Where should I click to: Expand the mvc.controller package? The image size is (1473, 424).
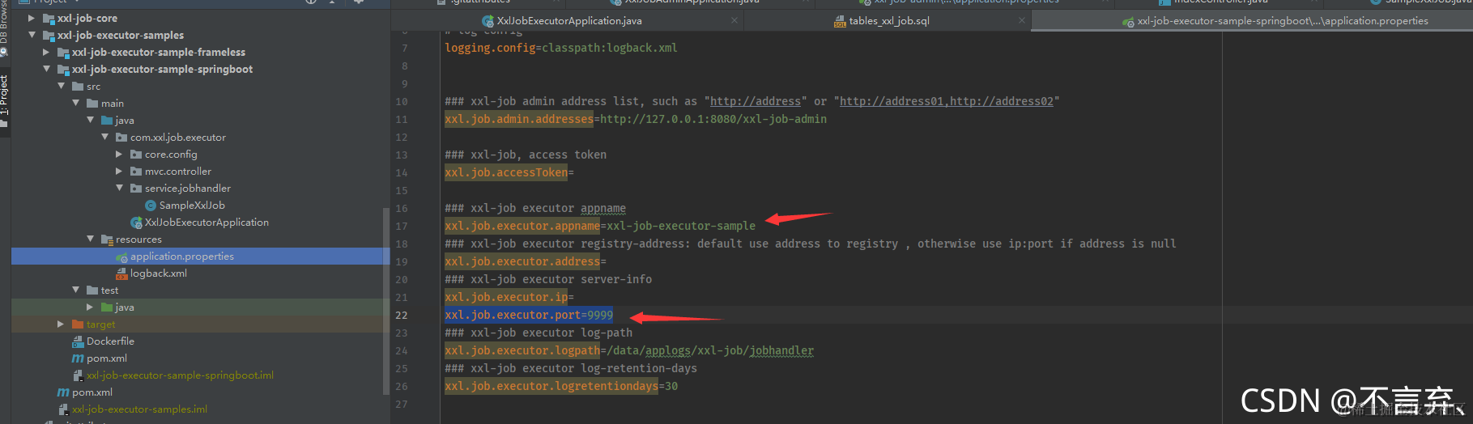pos(119,171)
